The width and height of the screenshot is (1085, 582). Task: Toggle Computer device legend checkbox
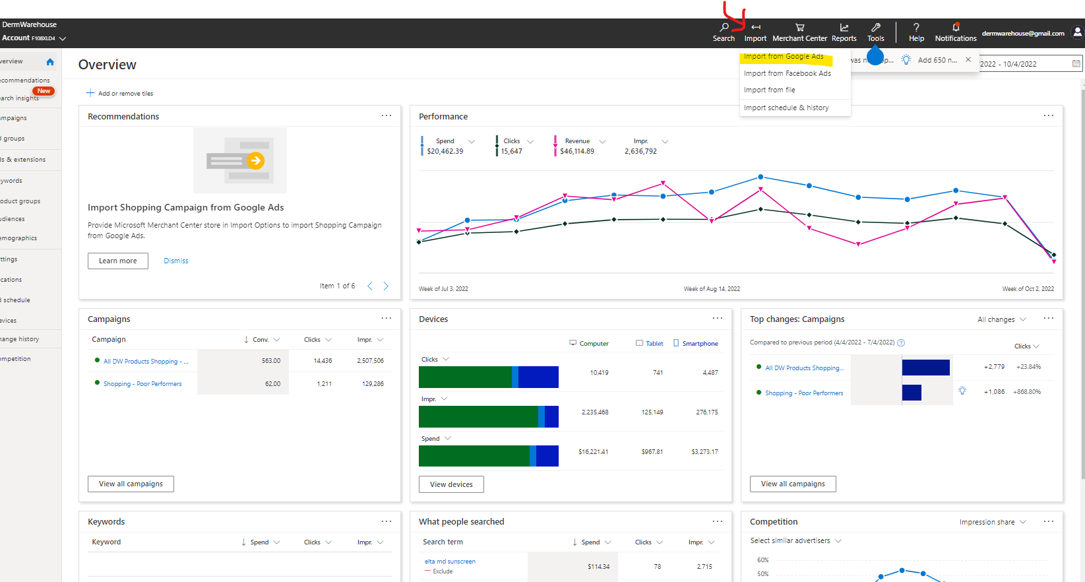tap(573, 343)
